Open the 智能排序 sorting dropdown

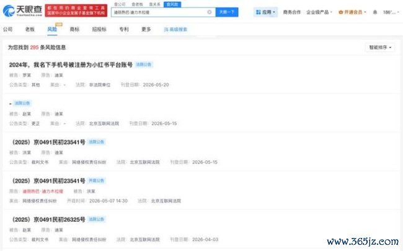click(x=380, y=47)
